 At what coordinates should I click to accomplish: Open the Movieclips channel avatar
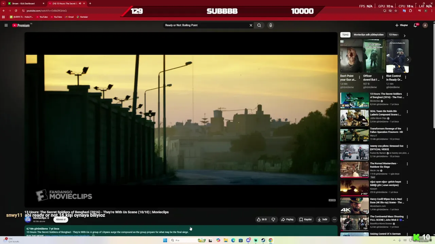coord(28,219)
